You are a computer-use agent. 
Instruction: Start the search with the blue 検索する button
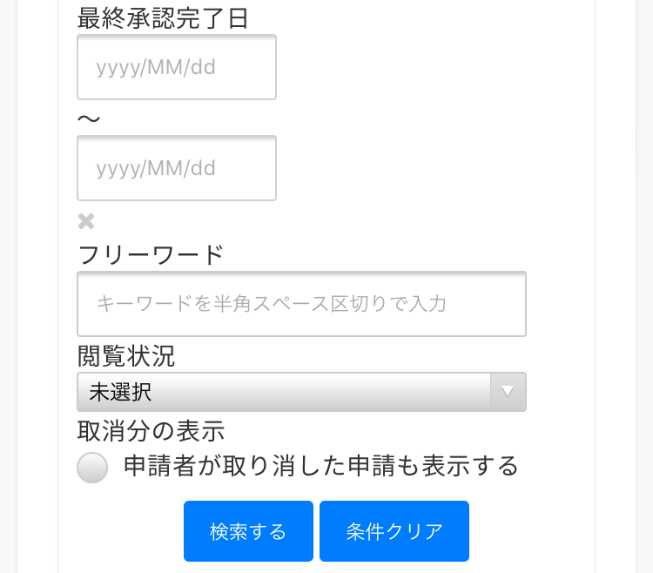248,531
